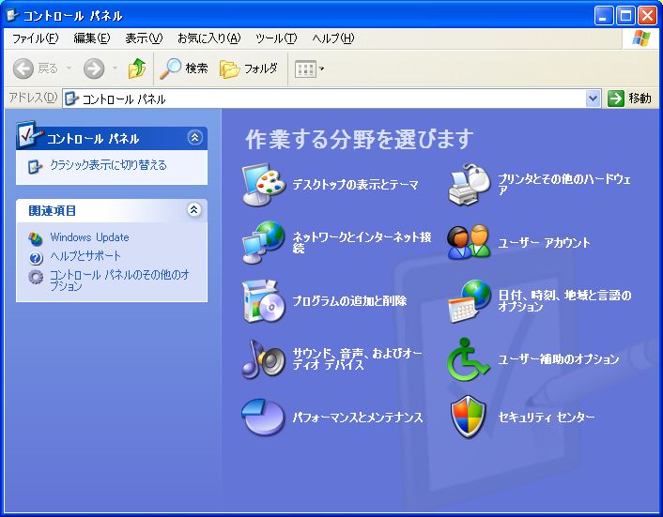Open the Back button history dropdown arrow
663x517 pixels.
point(69,68)
